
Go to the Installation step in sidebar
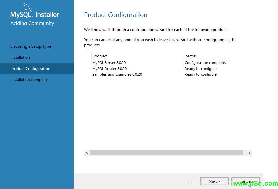pos(20,57)
